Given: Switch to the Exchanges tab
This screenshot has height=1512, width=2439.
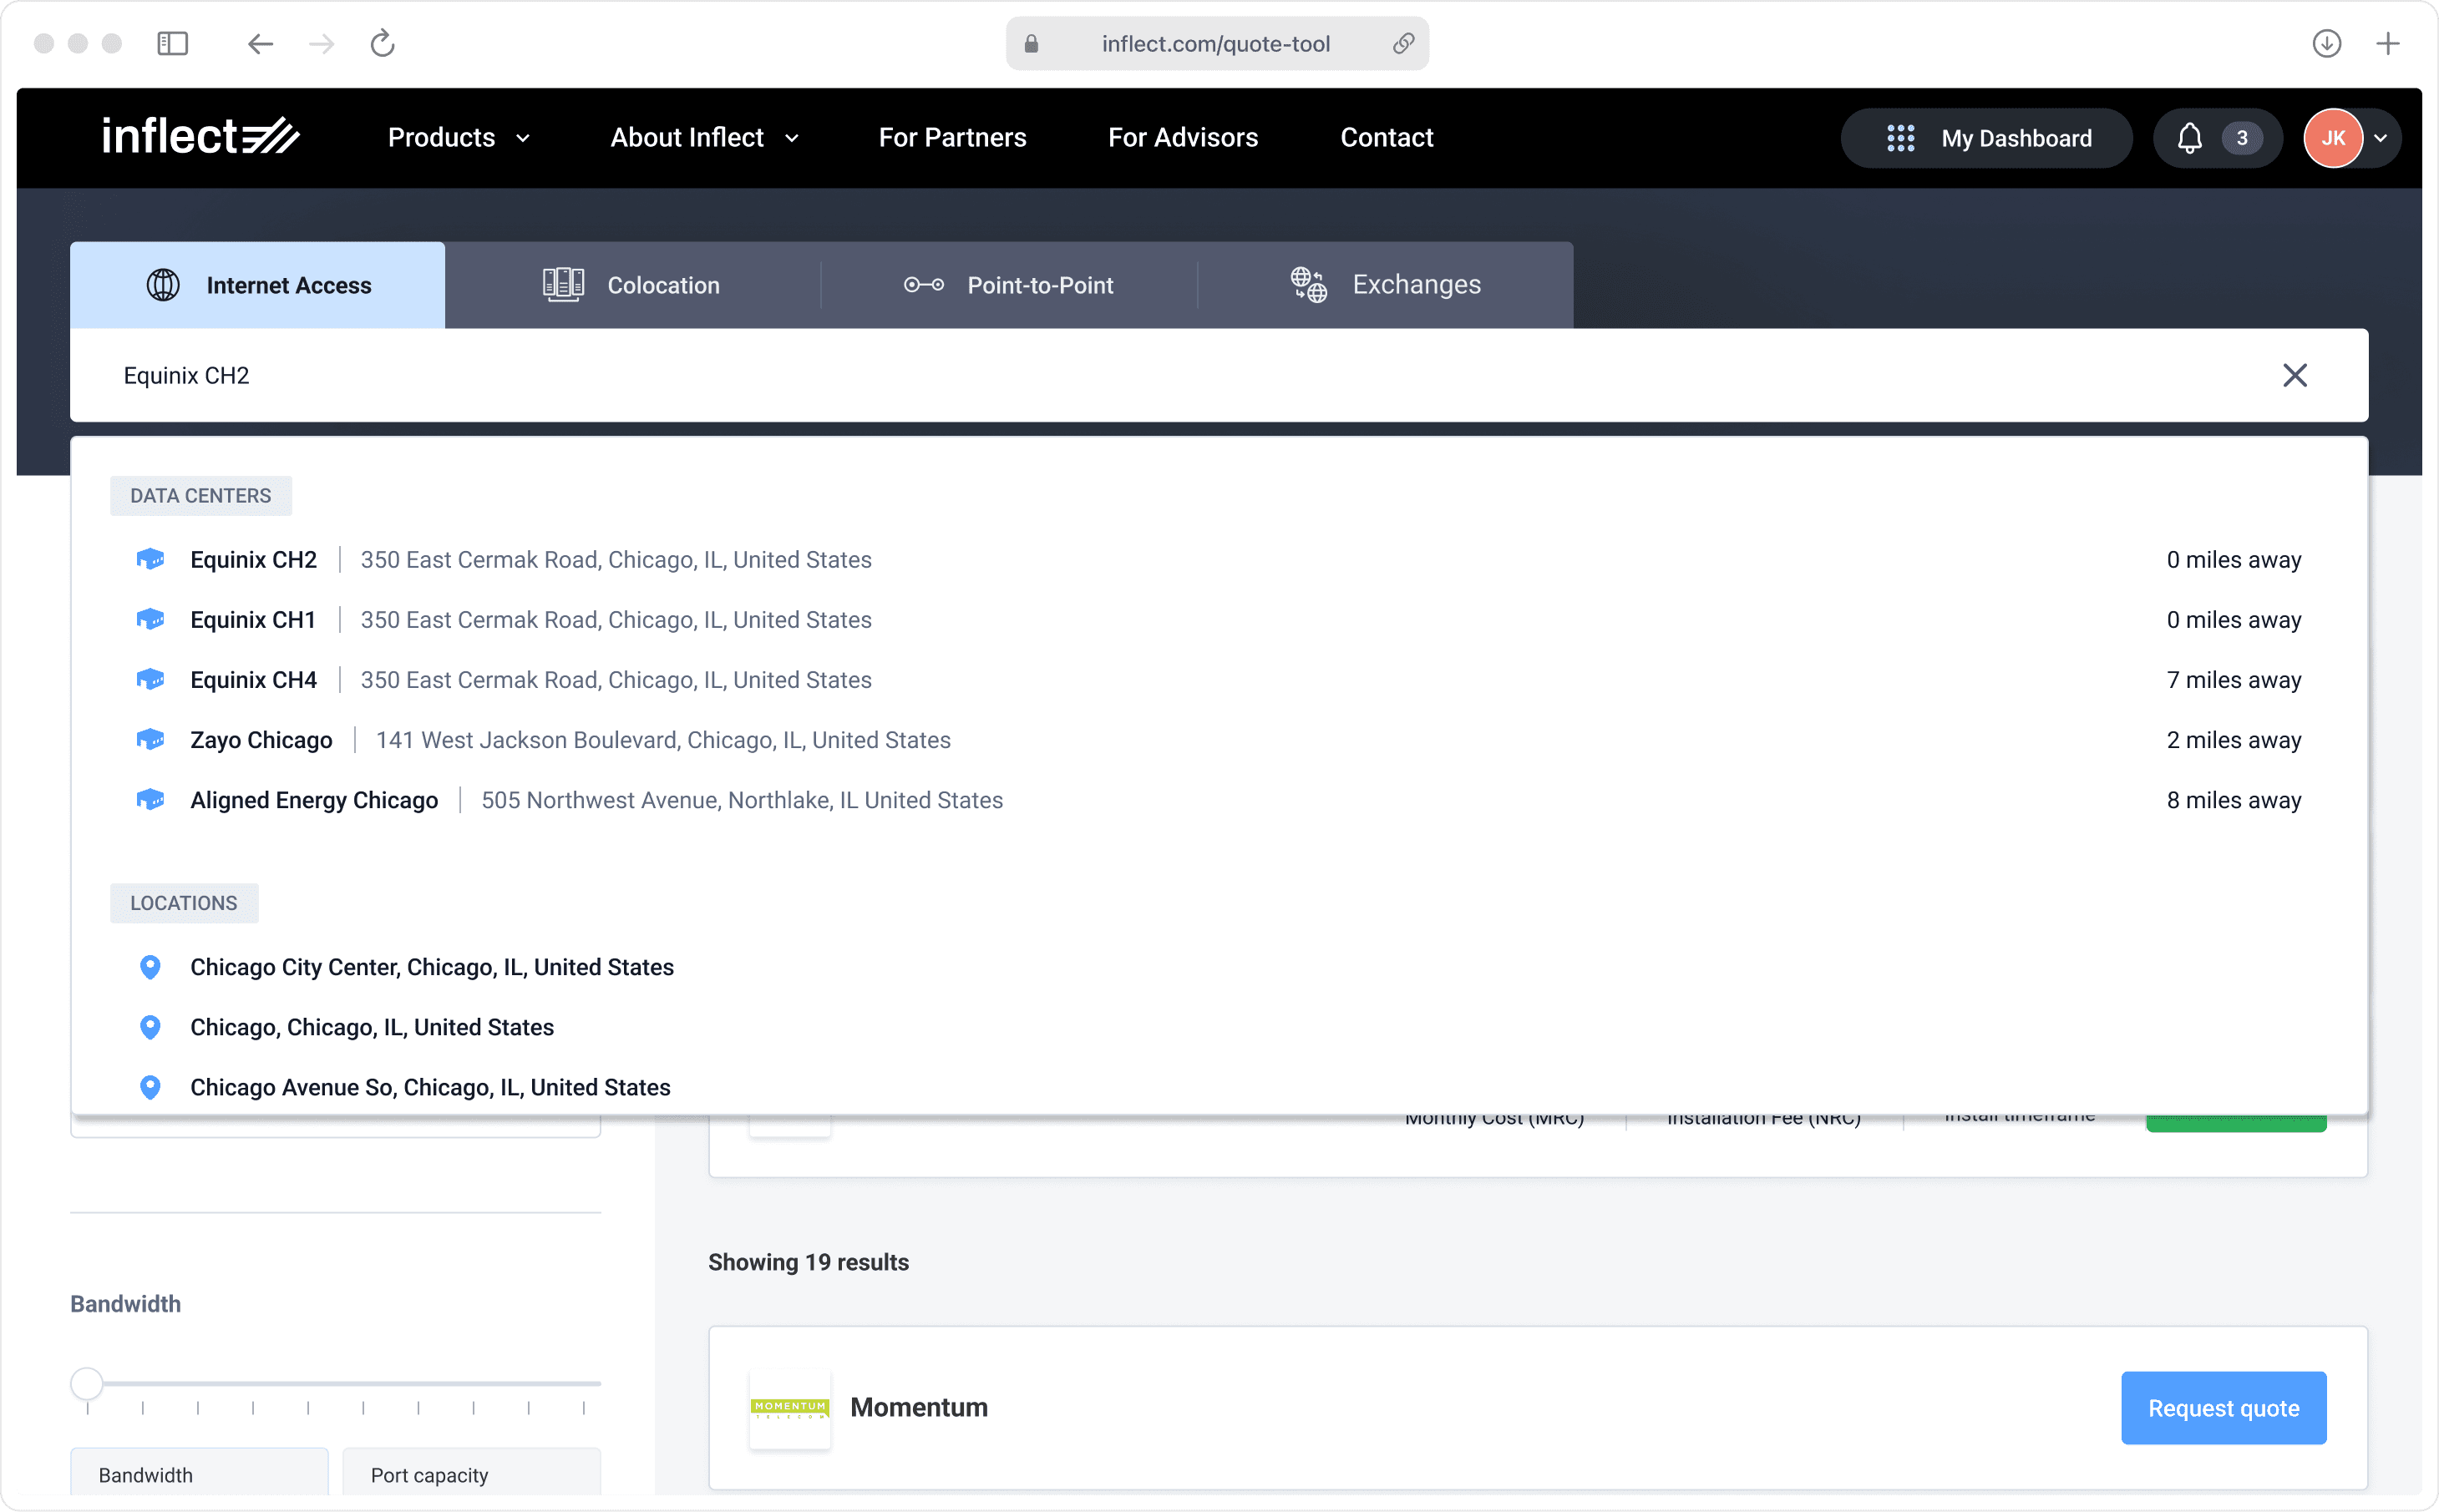Looking at the screenshot, I should (1416, 284).
